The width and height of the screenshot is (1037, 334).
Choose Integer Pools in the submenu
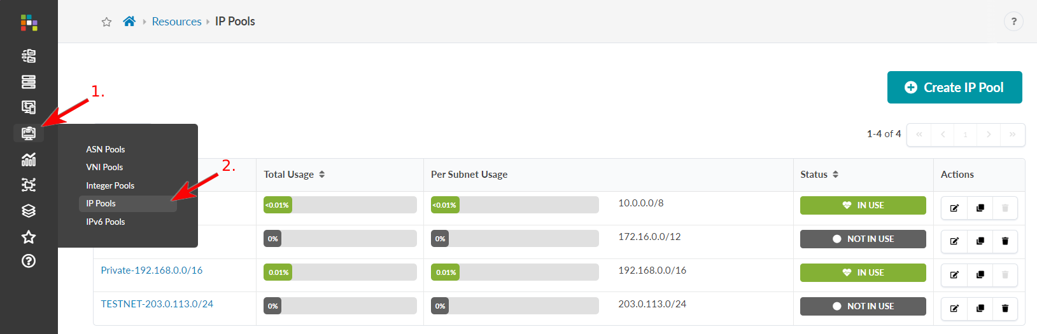[110, 185]
